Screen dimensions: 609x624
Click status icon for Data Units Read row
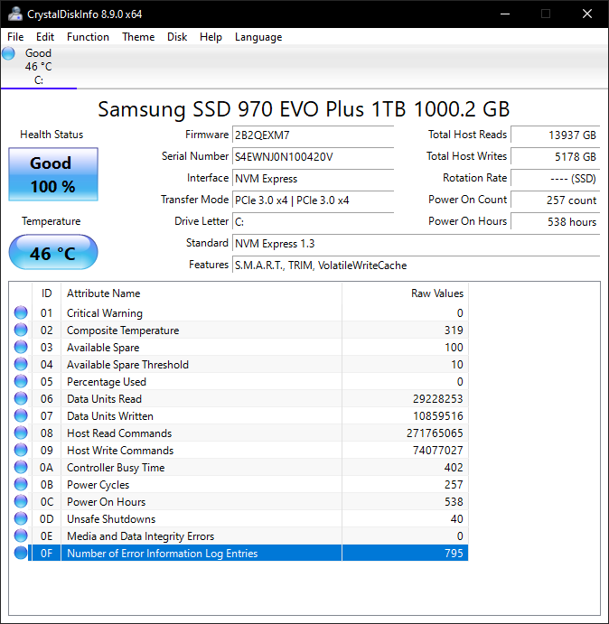[x=21, y=398]
